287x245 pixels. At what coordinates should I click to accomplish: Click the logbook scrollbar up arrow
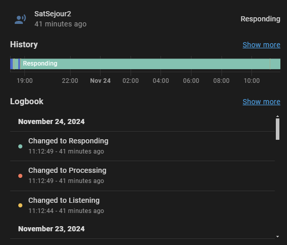(x=277, y=116)
